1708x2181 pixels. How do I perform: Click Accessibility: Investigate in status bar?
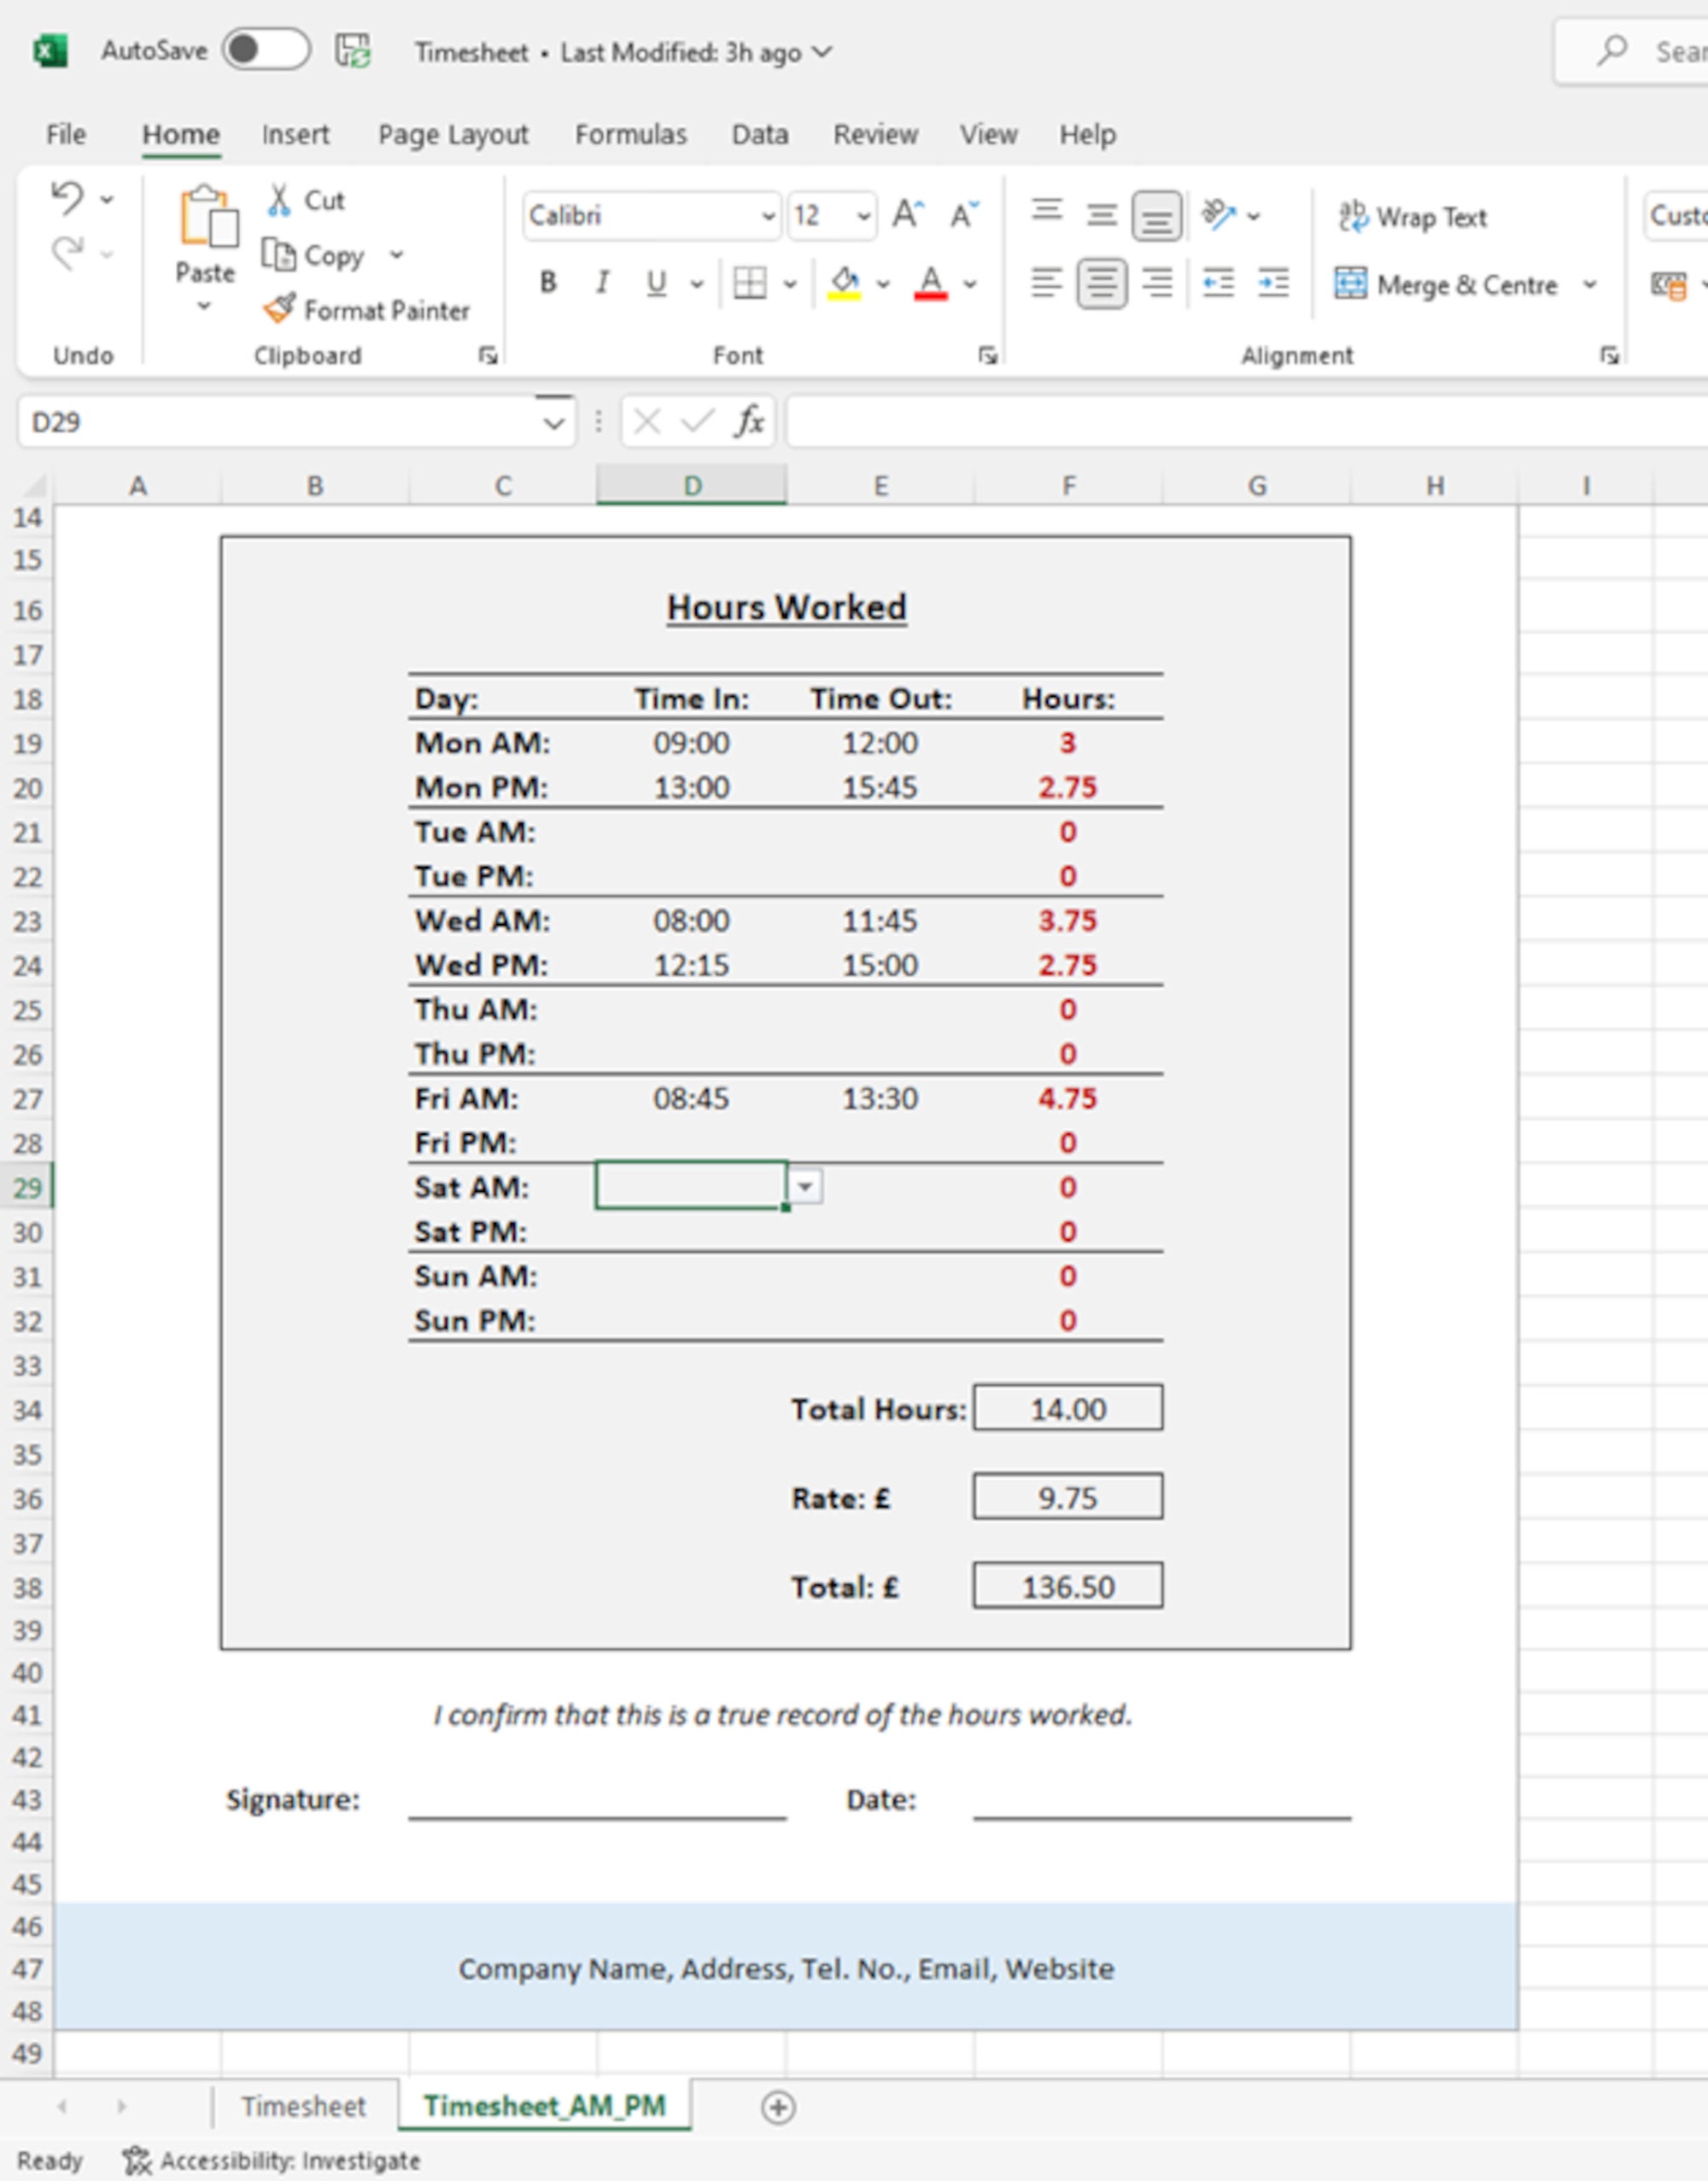(x=271, y=2160)
